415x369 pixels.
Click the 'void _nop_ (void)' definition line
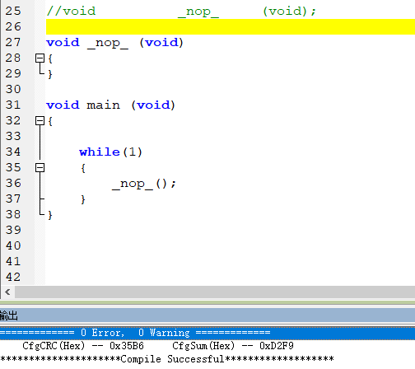point(114,43)
